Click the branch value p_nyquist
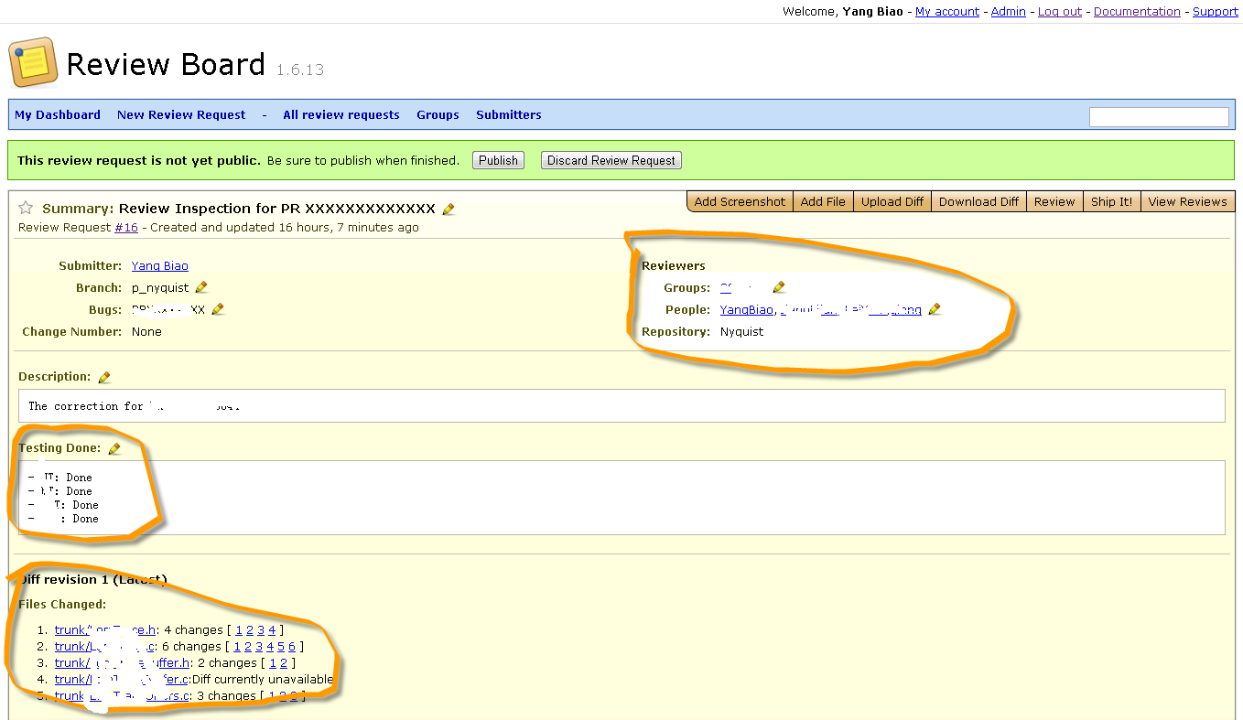1243x720 pixels. (x=160, y=287)
